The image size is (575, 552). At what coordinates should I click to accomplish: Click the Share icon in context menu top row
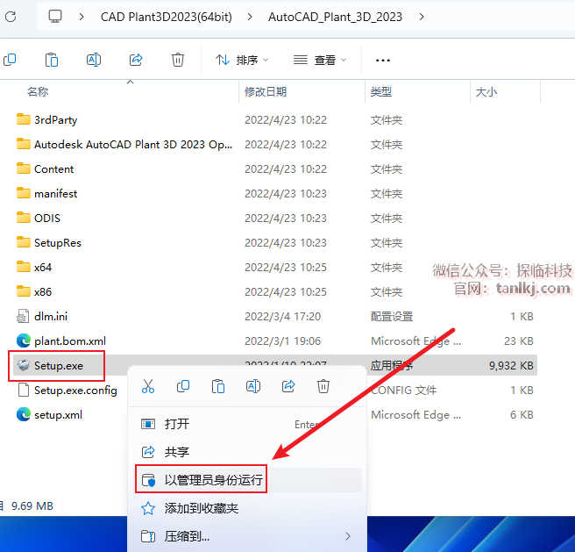pos(288,386)
